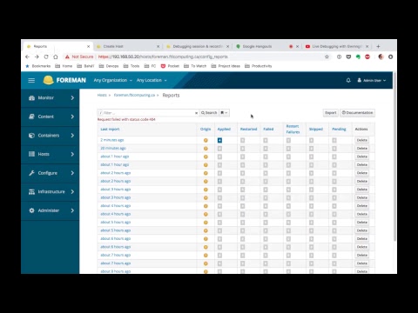This screenshot has height=313, width=418.
Task: Click the Configure wrench icon in sidebar
Action: [x=31, y=173]
